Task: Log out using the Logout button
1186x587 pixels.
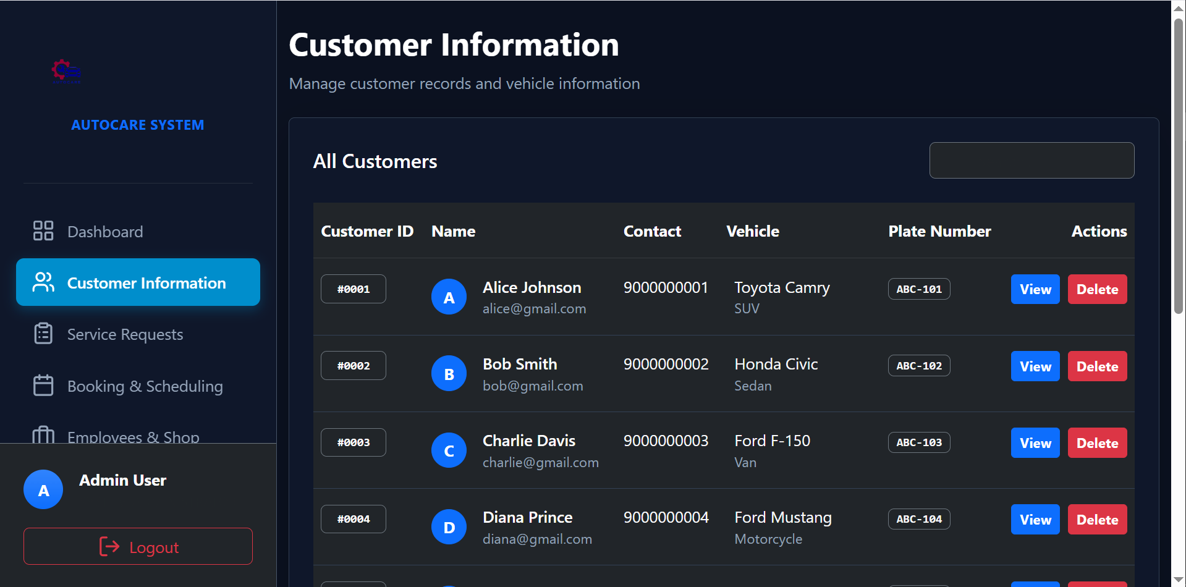Action: (x=138, y=546)
